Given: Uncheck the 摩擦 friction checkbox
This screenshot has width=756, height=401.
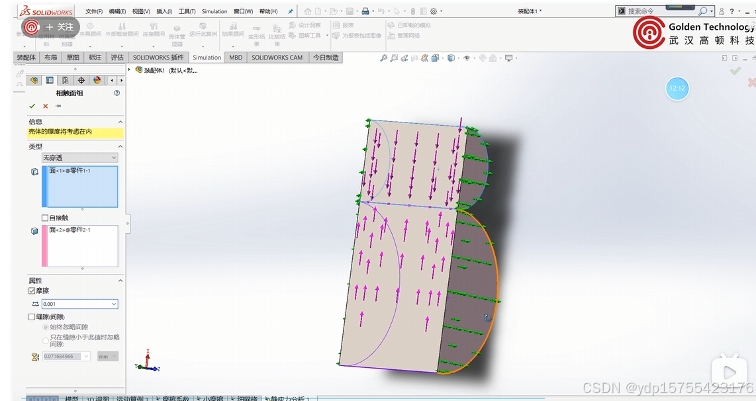Looking at the screenshot, I should point(32,290).
